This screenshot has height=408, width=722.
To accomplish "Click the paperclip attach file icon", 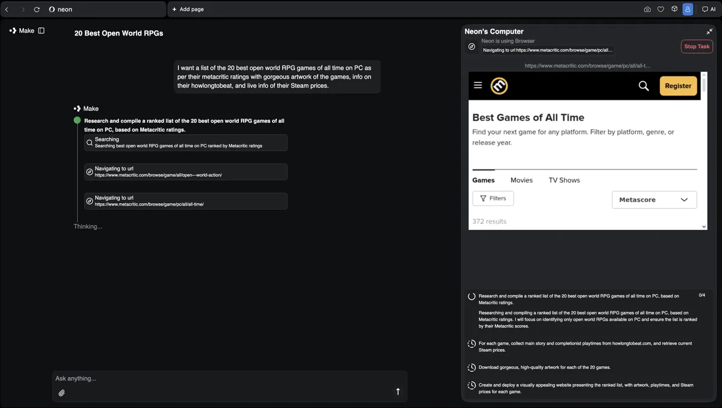I will click(61, 393).
